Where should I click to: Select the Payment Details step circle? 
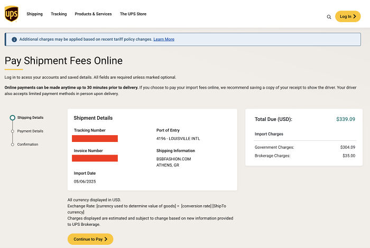click(x=13, y=131)
